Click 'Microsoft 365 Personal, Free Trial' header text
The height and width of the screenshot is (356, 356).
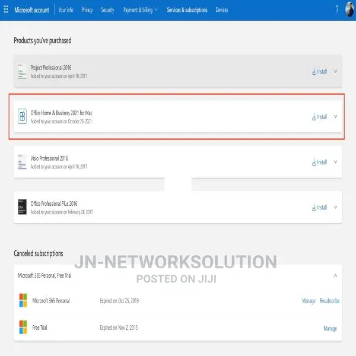44,275
